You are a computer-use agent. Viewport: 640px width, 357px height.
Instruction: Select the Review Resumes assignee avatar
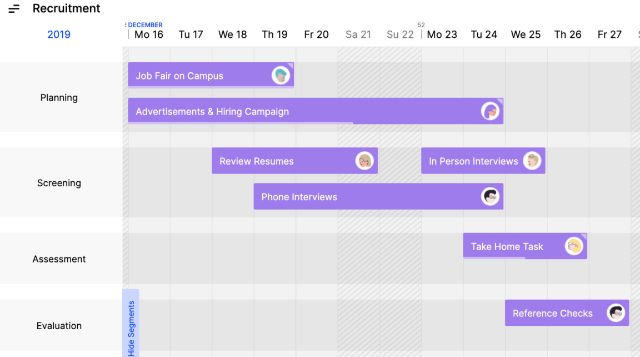364,161
